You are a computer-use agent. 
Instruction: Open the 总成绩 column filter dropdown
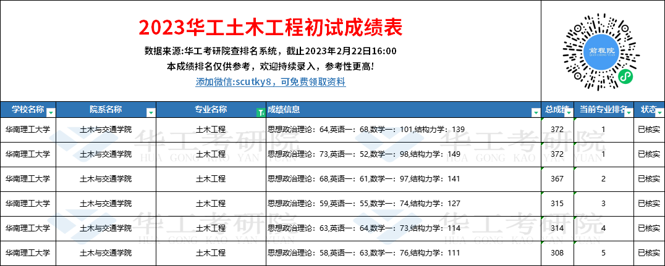click(569, 113)
